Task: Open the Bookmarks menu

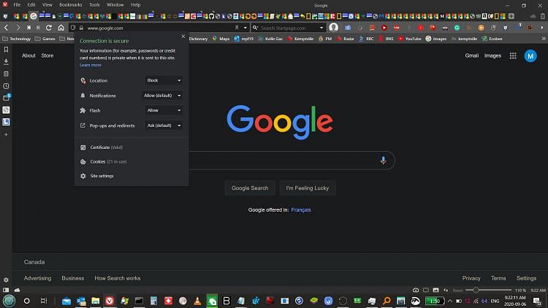Action: pos(71,5)
